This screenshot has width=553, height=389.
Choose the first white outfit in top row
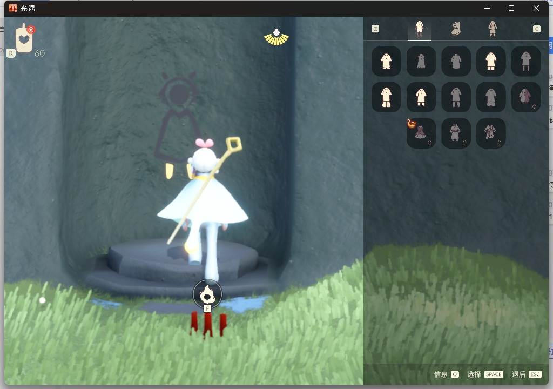point(386,61)
